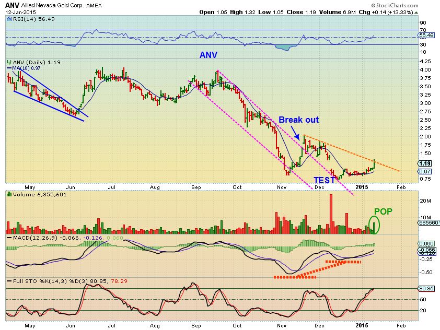
Task: Click the 10 level on RSI axis
Action: 423,52
